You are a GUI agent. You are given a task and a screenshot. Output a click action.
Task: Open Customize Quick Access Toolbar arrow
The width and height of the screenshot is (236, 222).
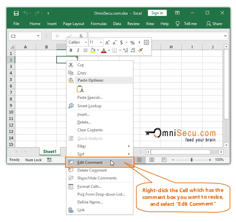48,13
